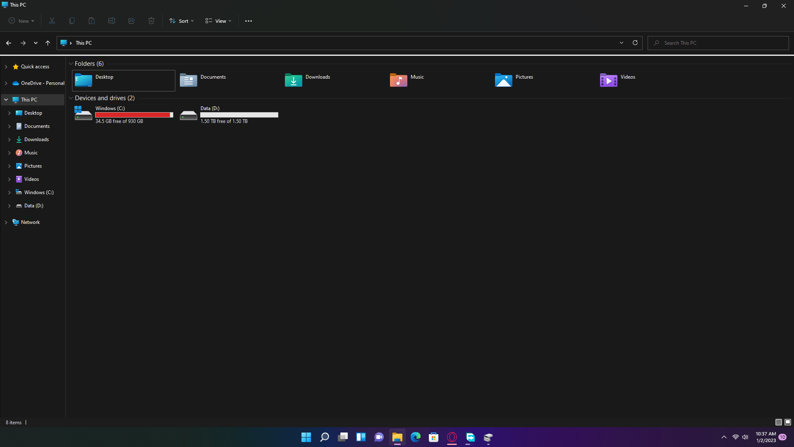
Task: Open the Downloads folder icon in main pane
Action: [294, 80]
